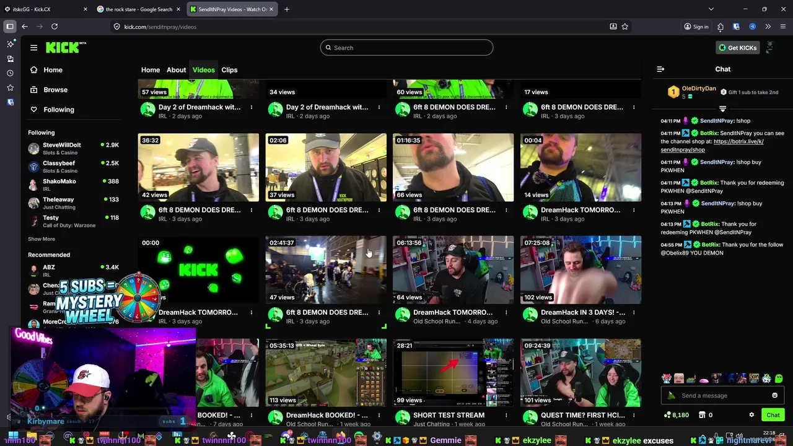The image size is (793, 446).
Task: Open options menu for 02:06 video
Action: point(379,210)
